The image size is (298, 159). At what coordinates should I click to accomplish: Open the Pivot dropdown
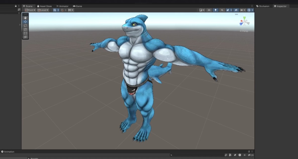point(30,10)
